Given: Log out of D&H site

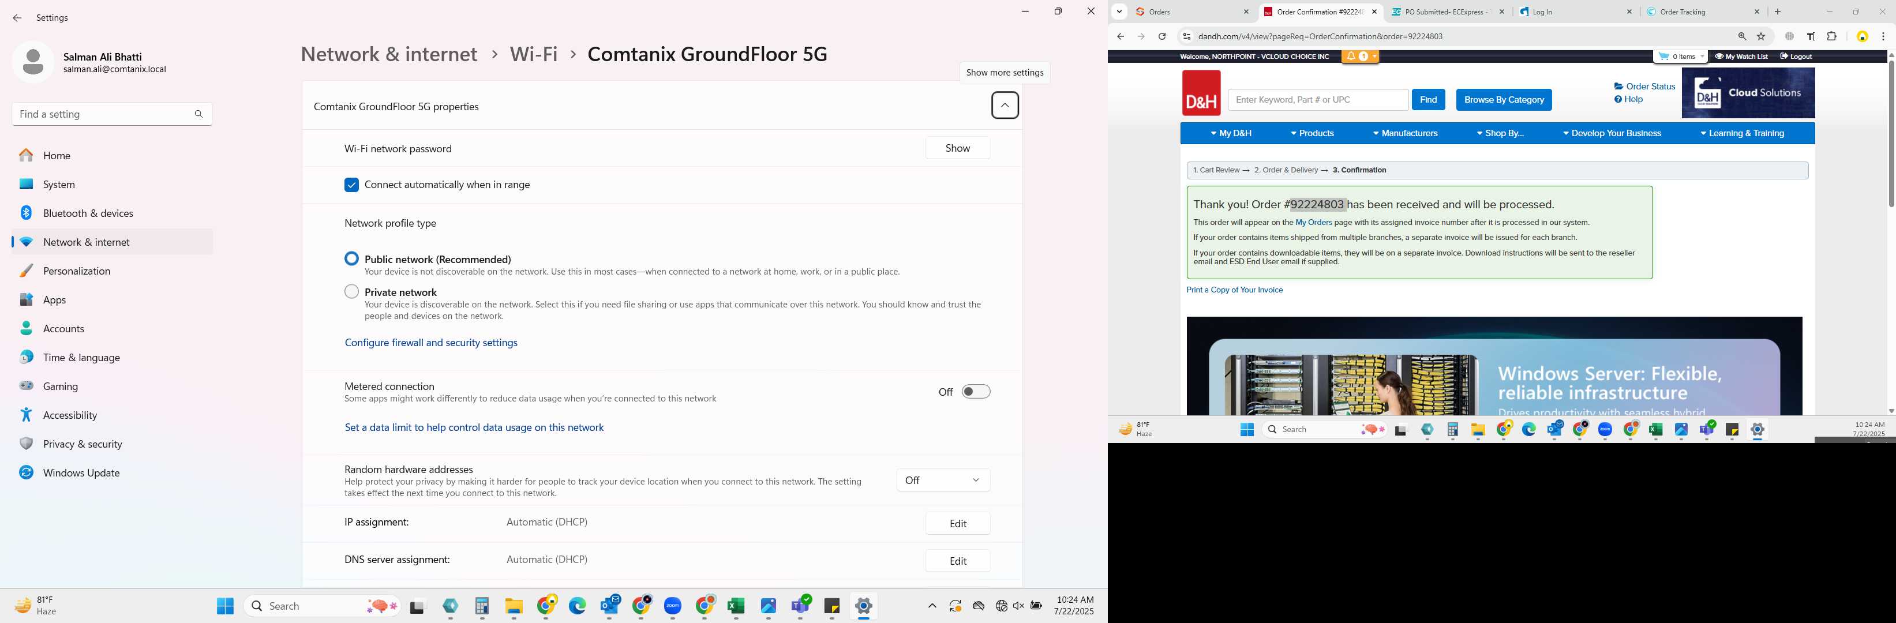Looking at the screenshot, I should coord(1796,57).
